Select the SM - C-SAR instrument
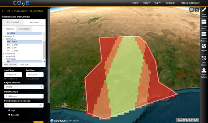208x123 pixels. point(12,48)
